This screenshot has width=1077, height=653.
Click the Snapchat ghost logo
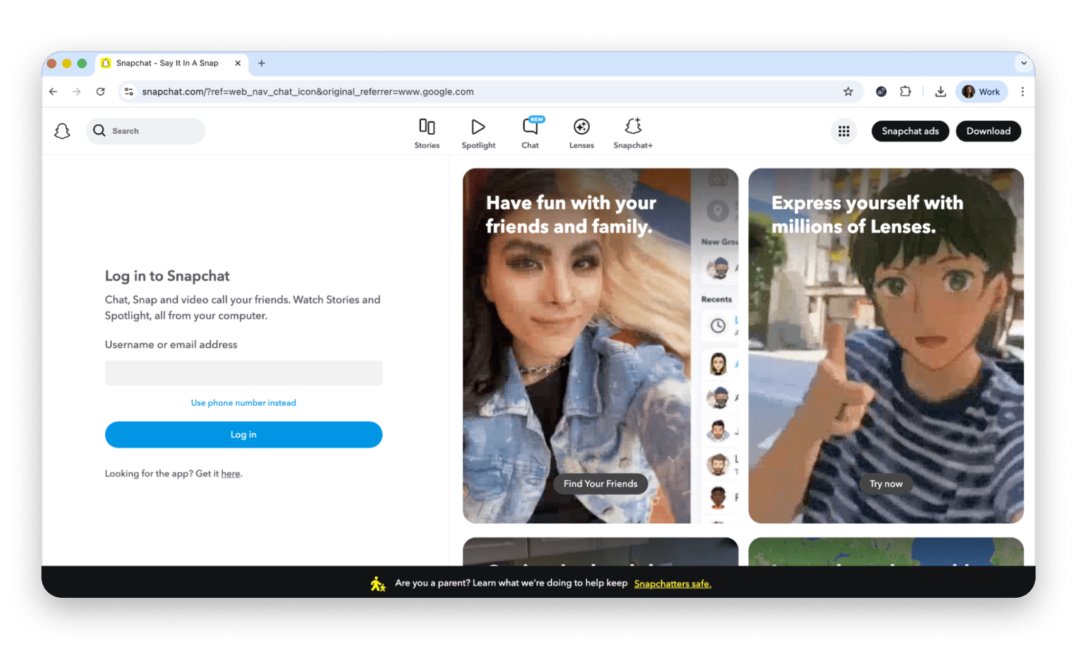[62, 130]
